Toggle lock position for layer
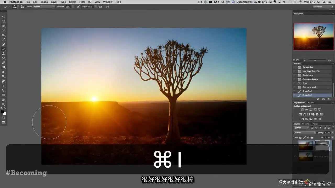The width and height of the screenshot is (335, 188). (x=308, y=137)
